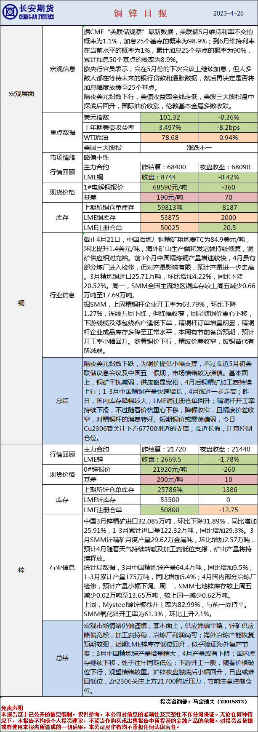Image resolution: width=258 pixels, height=732 pixels.
Task: Click the -20.5 change cell
Action: [x=229, y=227]
